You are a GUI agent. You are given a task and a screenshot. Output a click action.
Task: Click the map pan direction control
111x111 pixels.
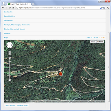tap(10, 45)
